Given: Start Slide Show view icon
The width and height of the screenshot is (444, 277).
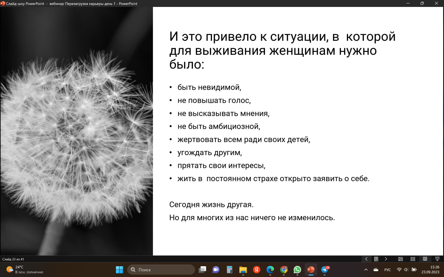Looking at the screenshot, I should (437, 259).
